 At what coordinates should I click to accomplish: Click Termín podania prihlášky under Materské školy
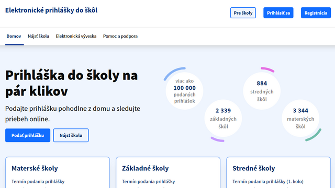[x=38, y=182]
